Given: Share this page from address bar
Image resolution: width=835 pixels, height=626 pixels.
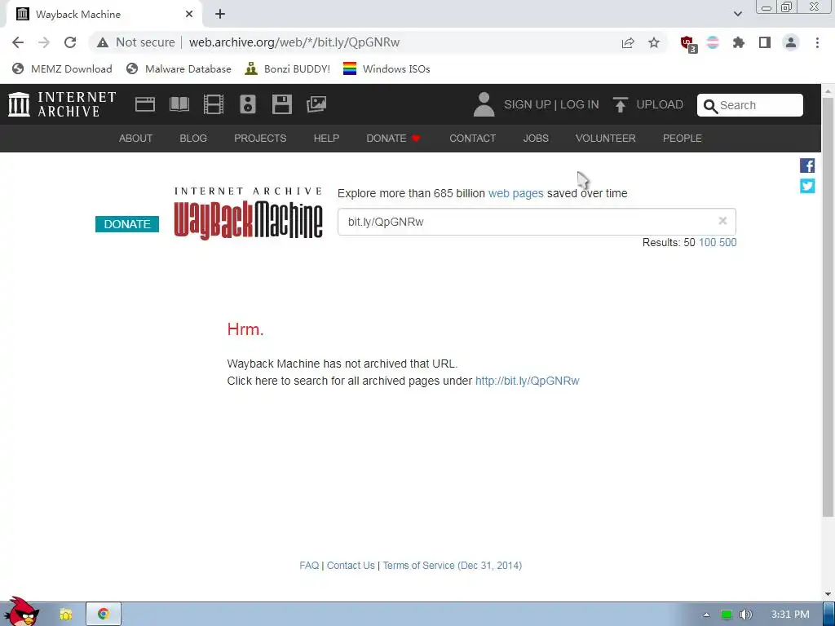Looking at the screenshot, I should 628,42.
